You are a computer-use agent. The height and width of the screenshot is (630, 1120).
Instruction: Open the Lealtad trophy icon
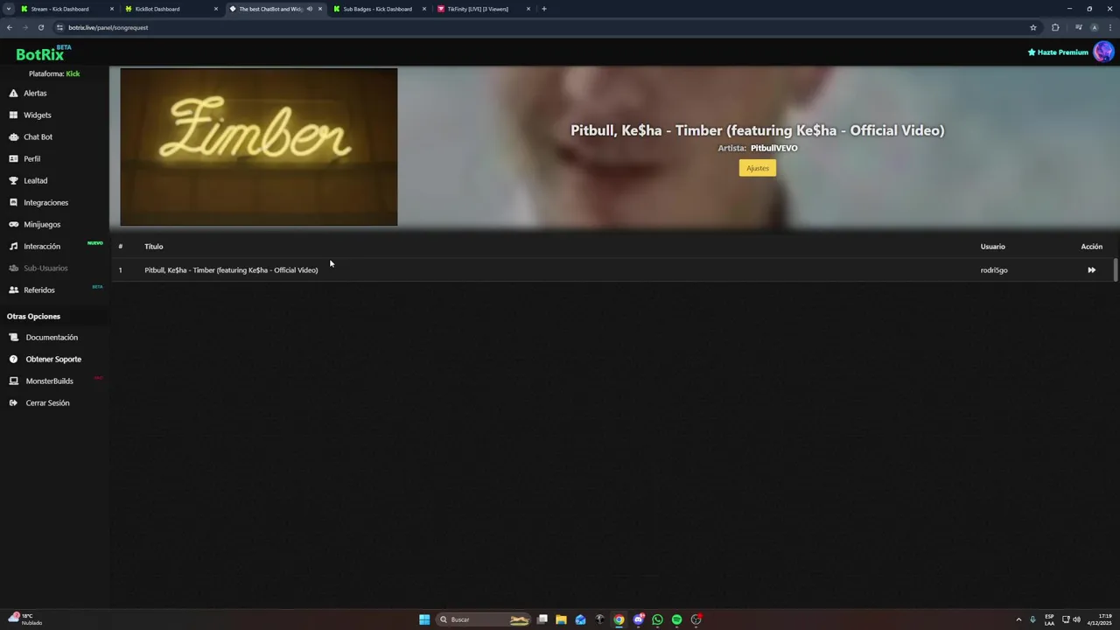coord(13,180)
